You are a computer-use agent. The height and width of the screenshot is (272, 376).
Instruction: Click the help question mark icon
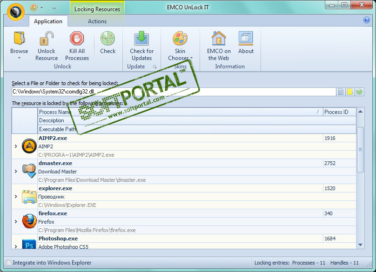pos(366,20)
